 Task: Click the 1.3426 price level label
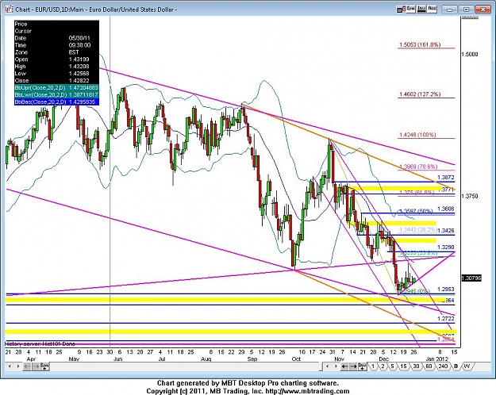pyautogui.click(x=446, y=231)
